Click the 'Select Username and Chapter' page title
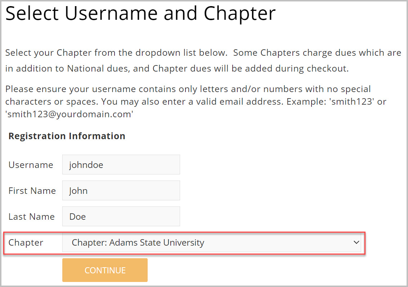 (x=140, y=14)
